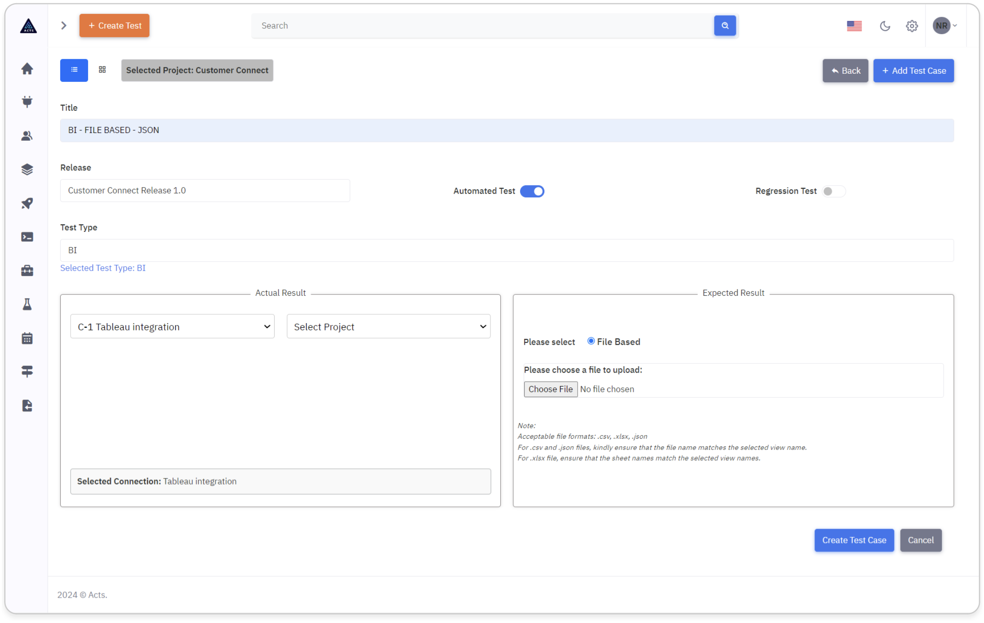This screenshot has height=623, width=984.
Task: Select the File Based radio option
Action: coord(591,341)
